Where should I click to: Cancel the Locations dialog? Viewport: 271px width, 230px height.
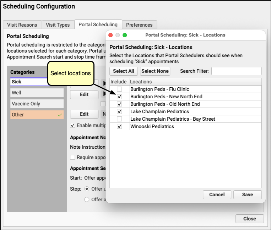(x=217, y=195)
